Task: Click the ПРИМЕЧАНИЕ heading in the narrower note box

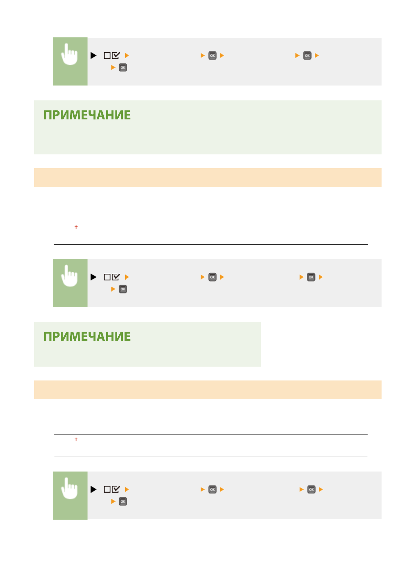Action: pos(87,337)
